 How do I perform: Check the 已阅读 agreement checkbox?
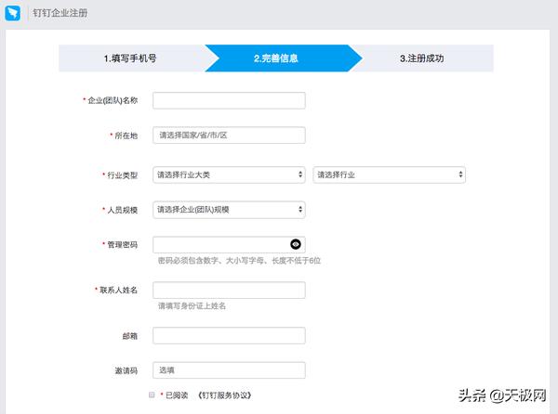click(x=152, y=395)
